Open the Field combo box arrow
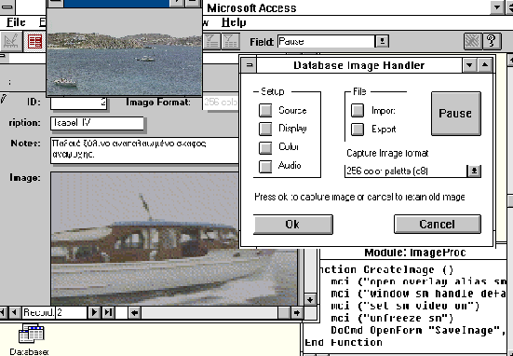The width and height of the screenshot is (513, 356). (x=382, y=42)
